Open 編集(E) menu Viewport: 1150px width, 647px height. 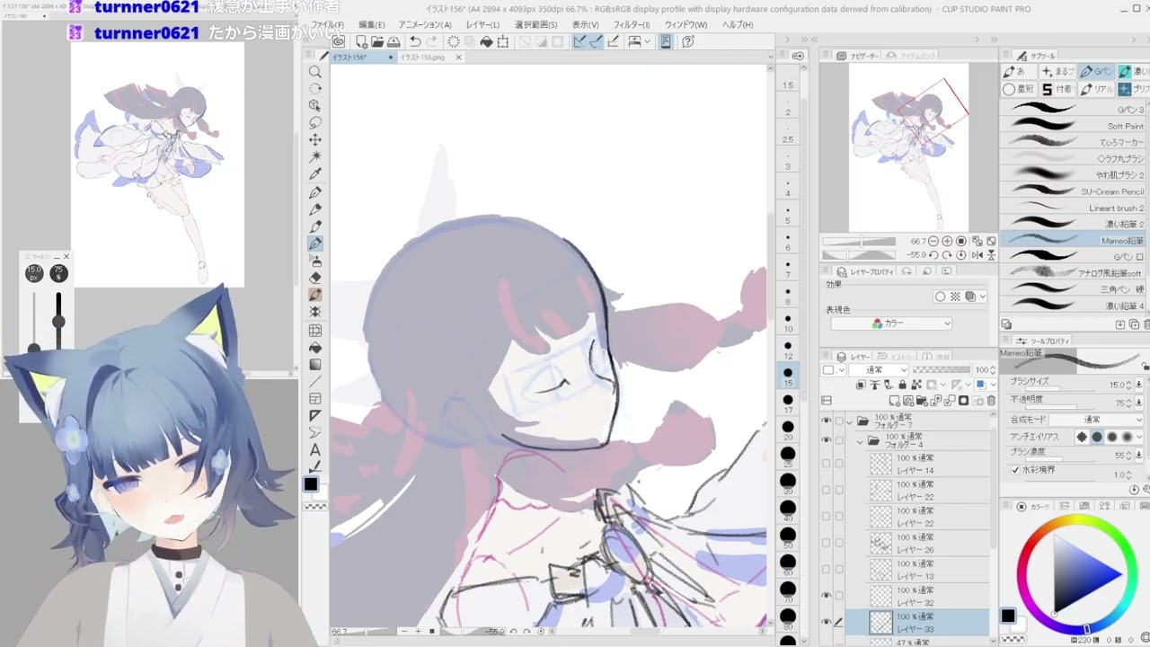click(372, 25)
